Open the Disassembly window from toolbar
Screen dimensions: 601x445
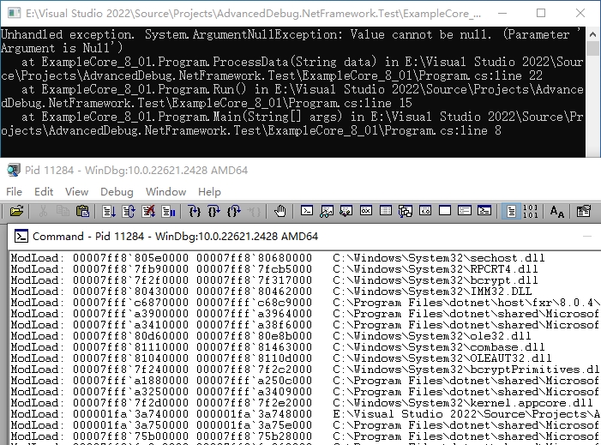pyautogui.click(x=425, y=211)
